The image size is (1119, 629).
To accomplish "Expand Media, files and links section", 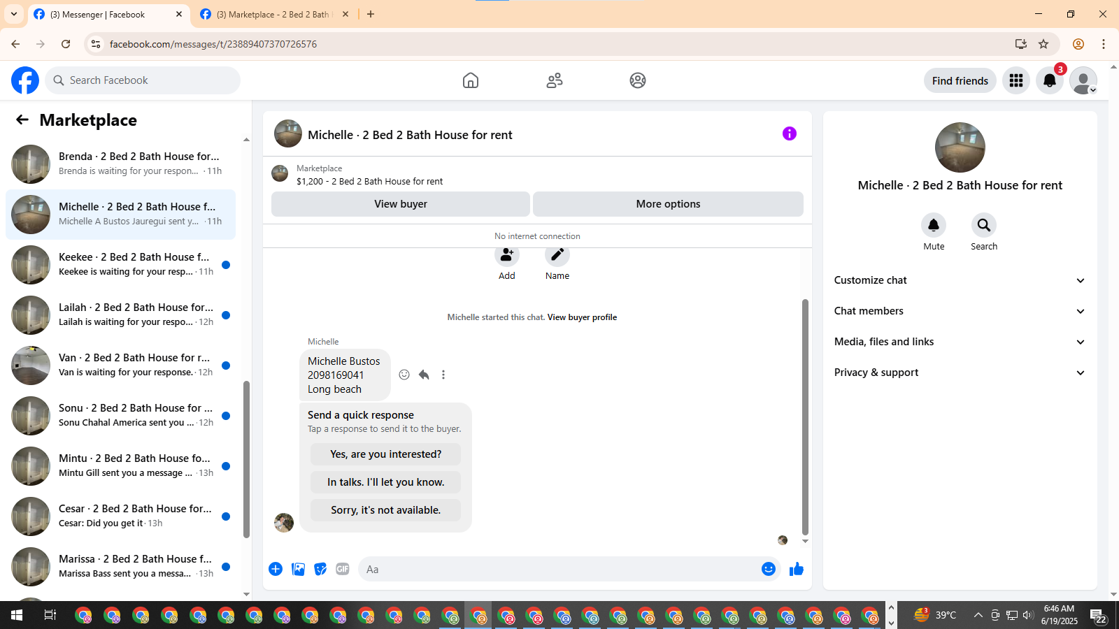I will (x=960, y=342).
